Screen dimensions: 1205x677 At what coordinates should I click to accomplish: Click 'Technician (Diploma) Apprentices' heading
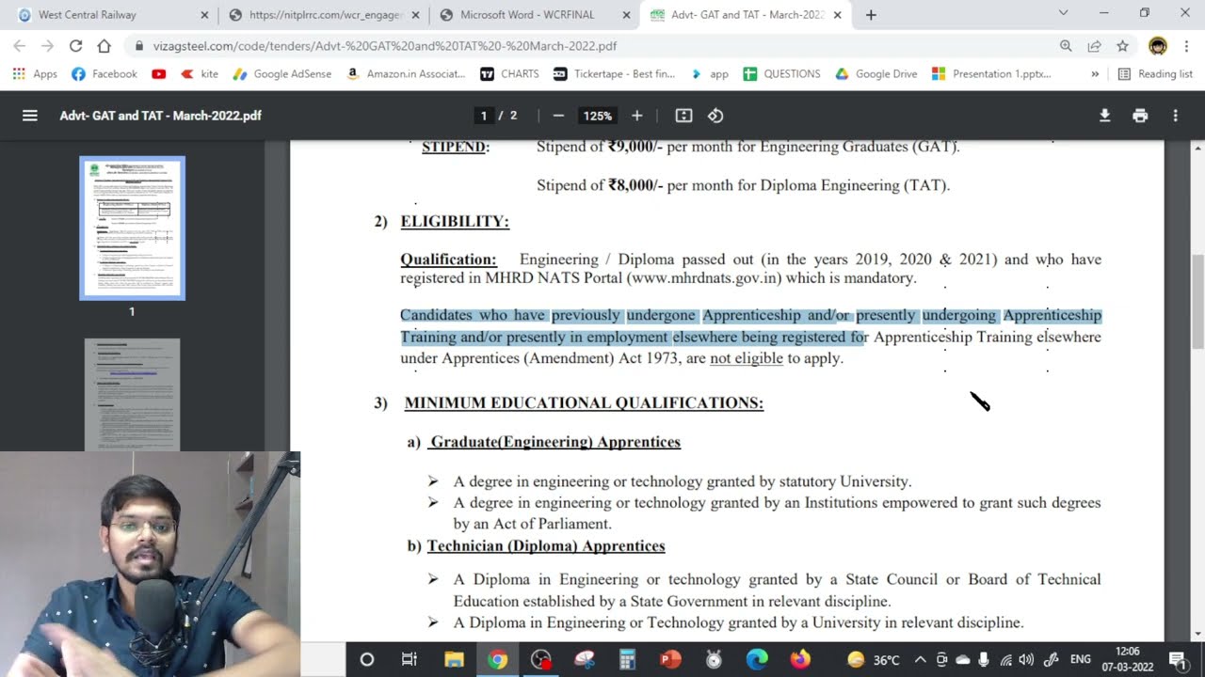click(x=546, y=546)
